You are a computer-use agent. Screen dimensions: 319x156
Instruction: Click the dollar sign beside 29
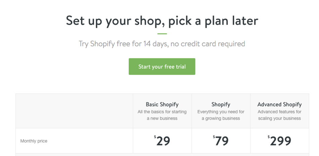155,137
